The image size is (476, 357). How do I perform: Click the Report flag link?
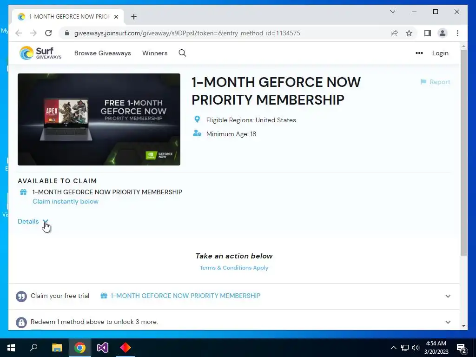pyautogui.click(x=435, y=82)
